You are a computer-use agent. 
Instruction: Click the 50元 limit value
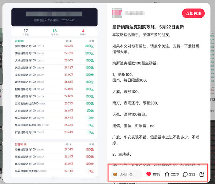click(90, 111)
